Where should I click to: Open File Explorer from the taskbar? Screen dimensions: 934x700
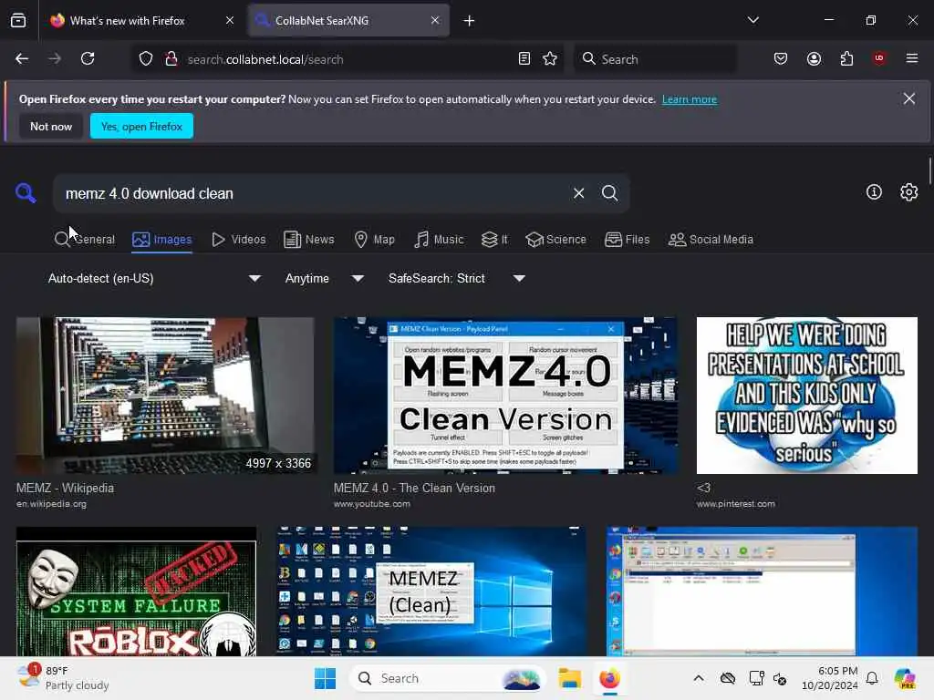coord(569,678)
